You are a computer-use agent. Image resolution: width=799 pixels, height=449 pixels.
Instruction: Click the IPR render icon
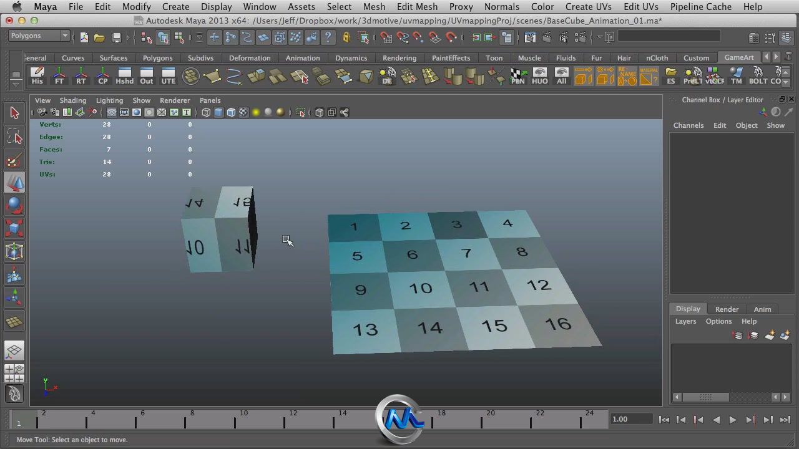point(562,37)
